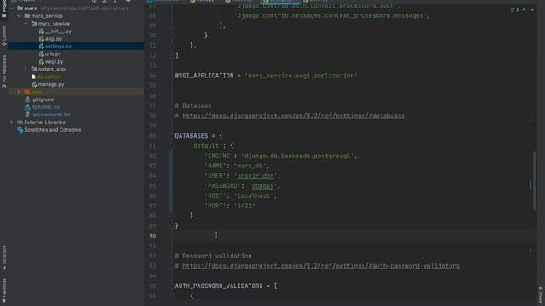
Task: Open Django databases docs link
Action: pos(293,116)
